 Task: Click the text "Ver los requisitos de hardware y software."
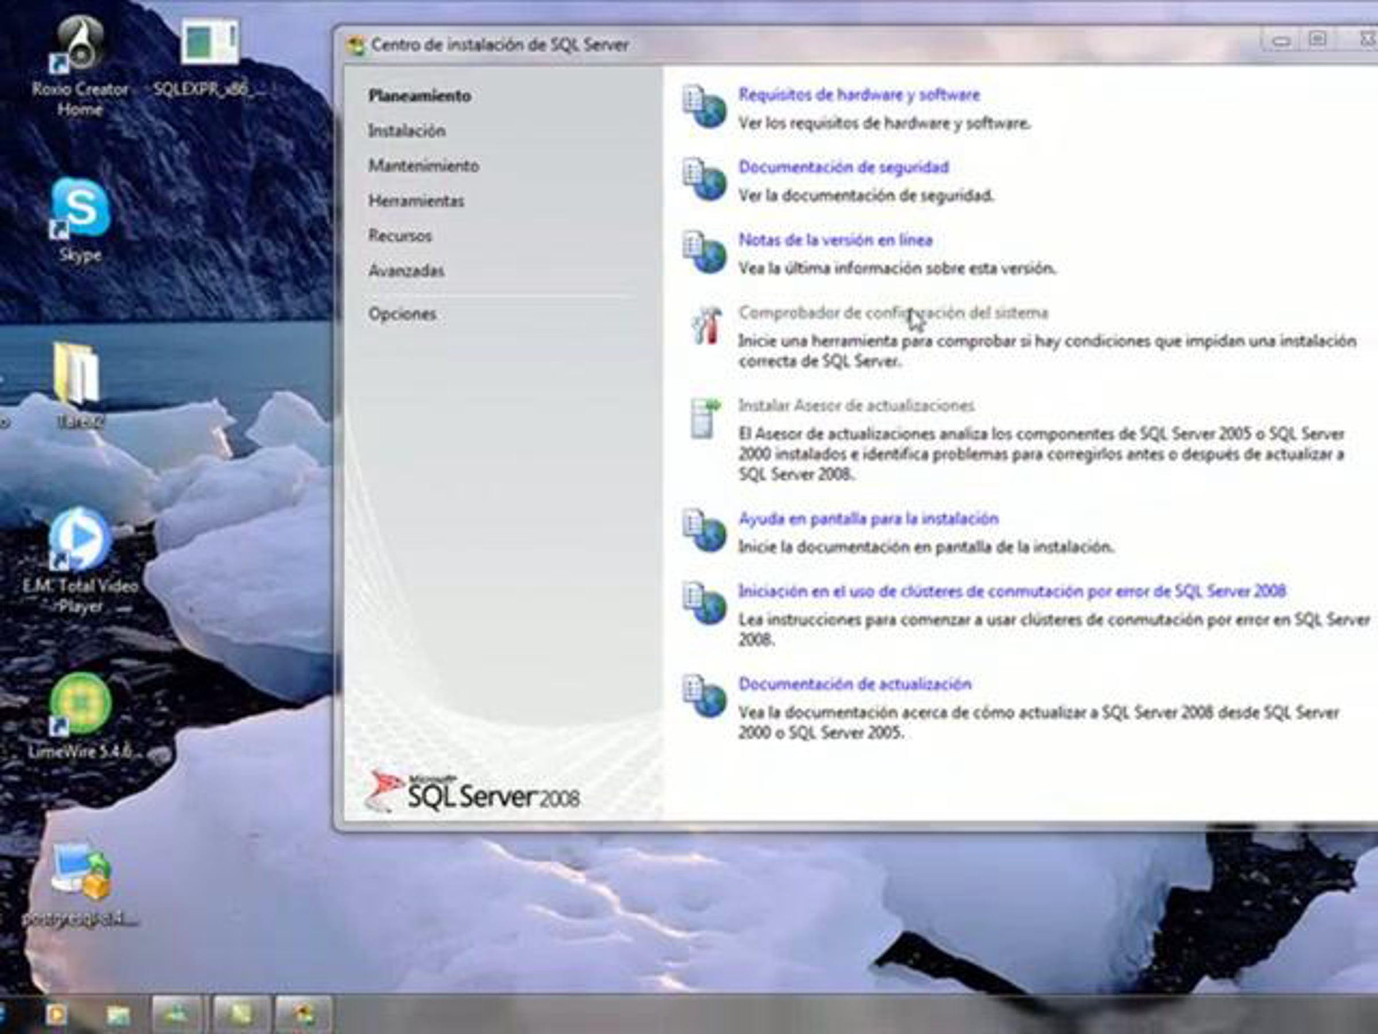click(x=885, y=123)
